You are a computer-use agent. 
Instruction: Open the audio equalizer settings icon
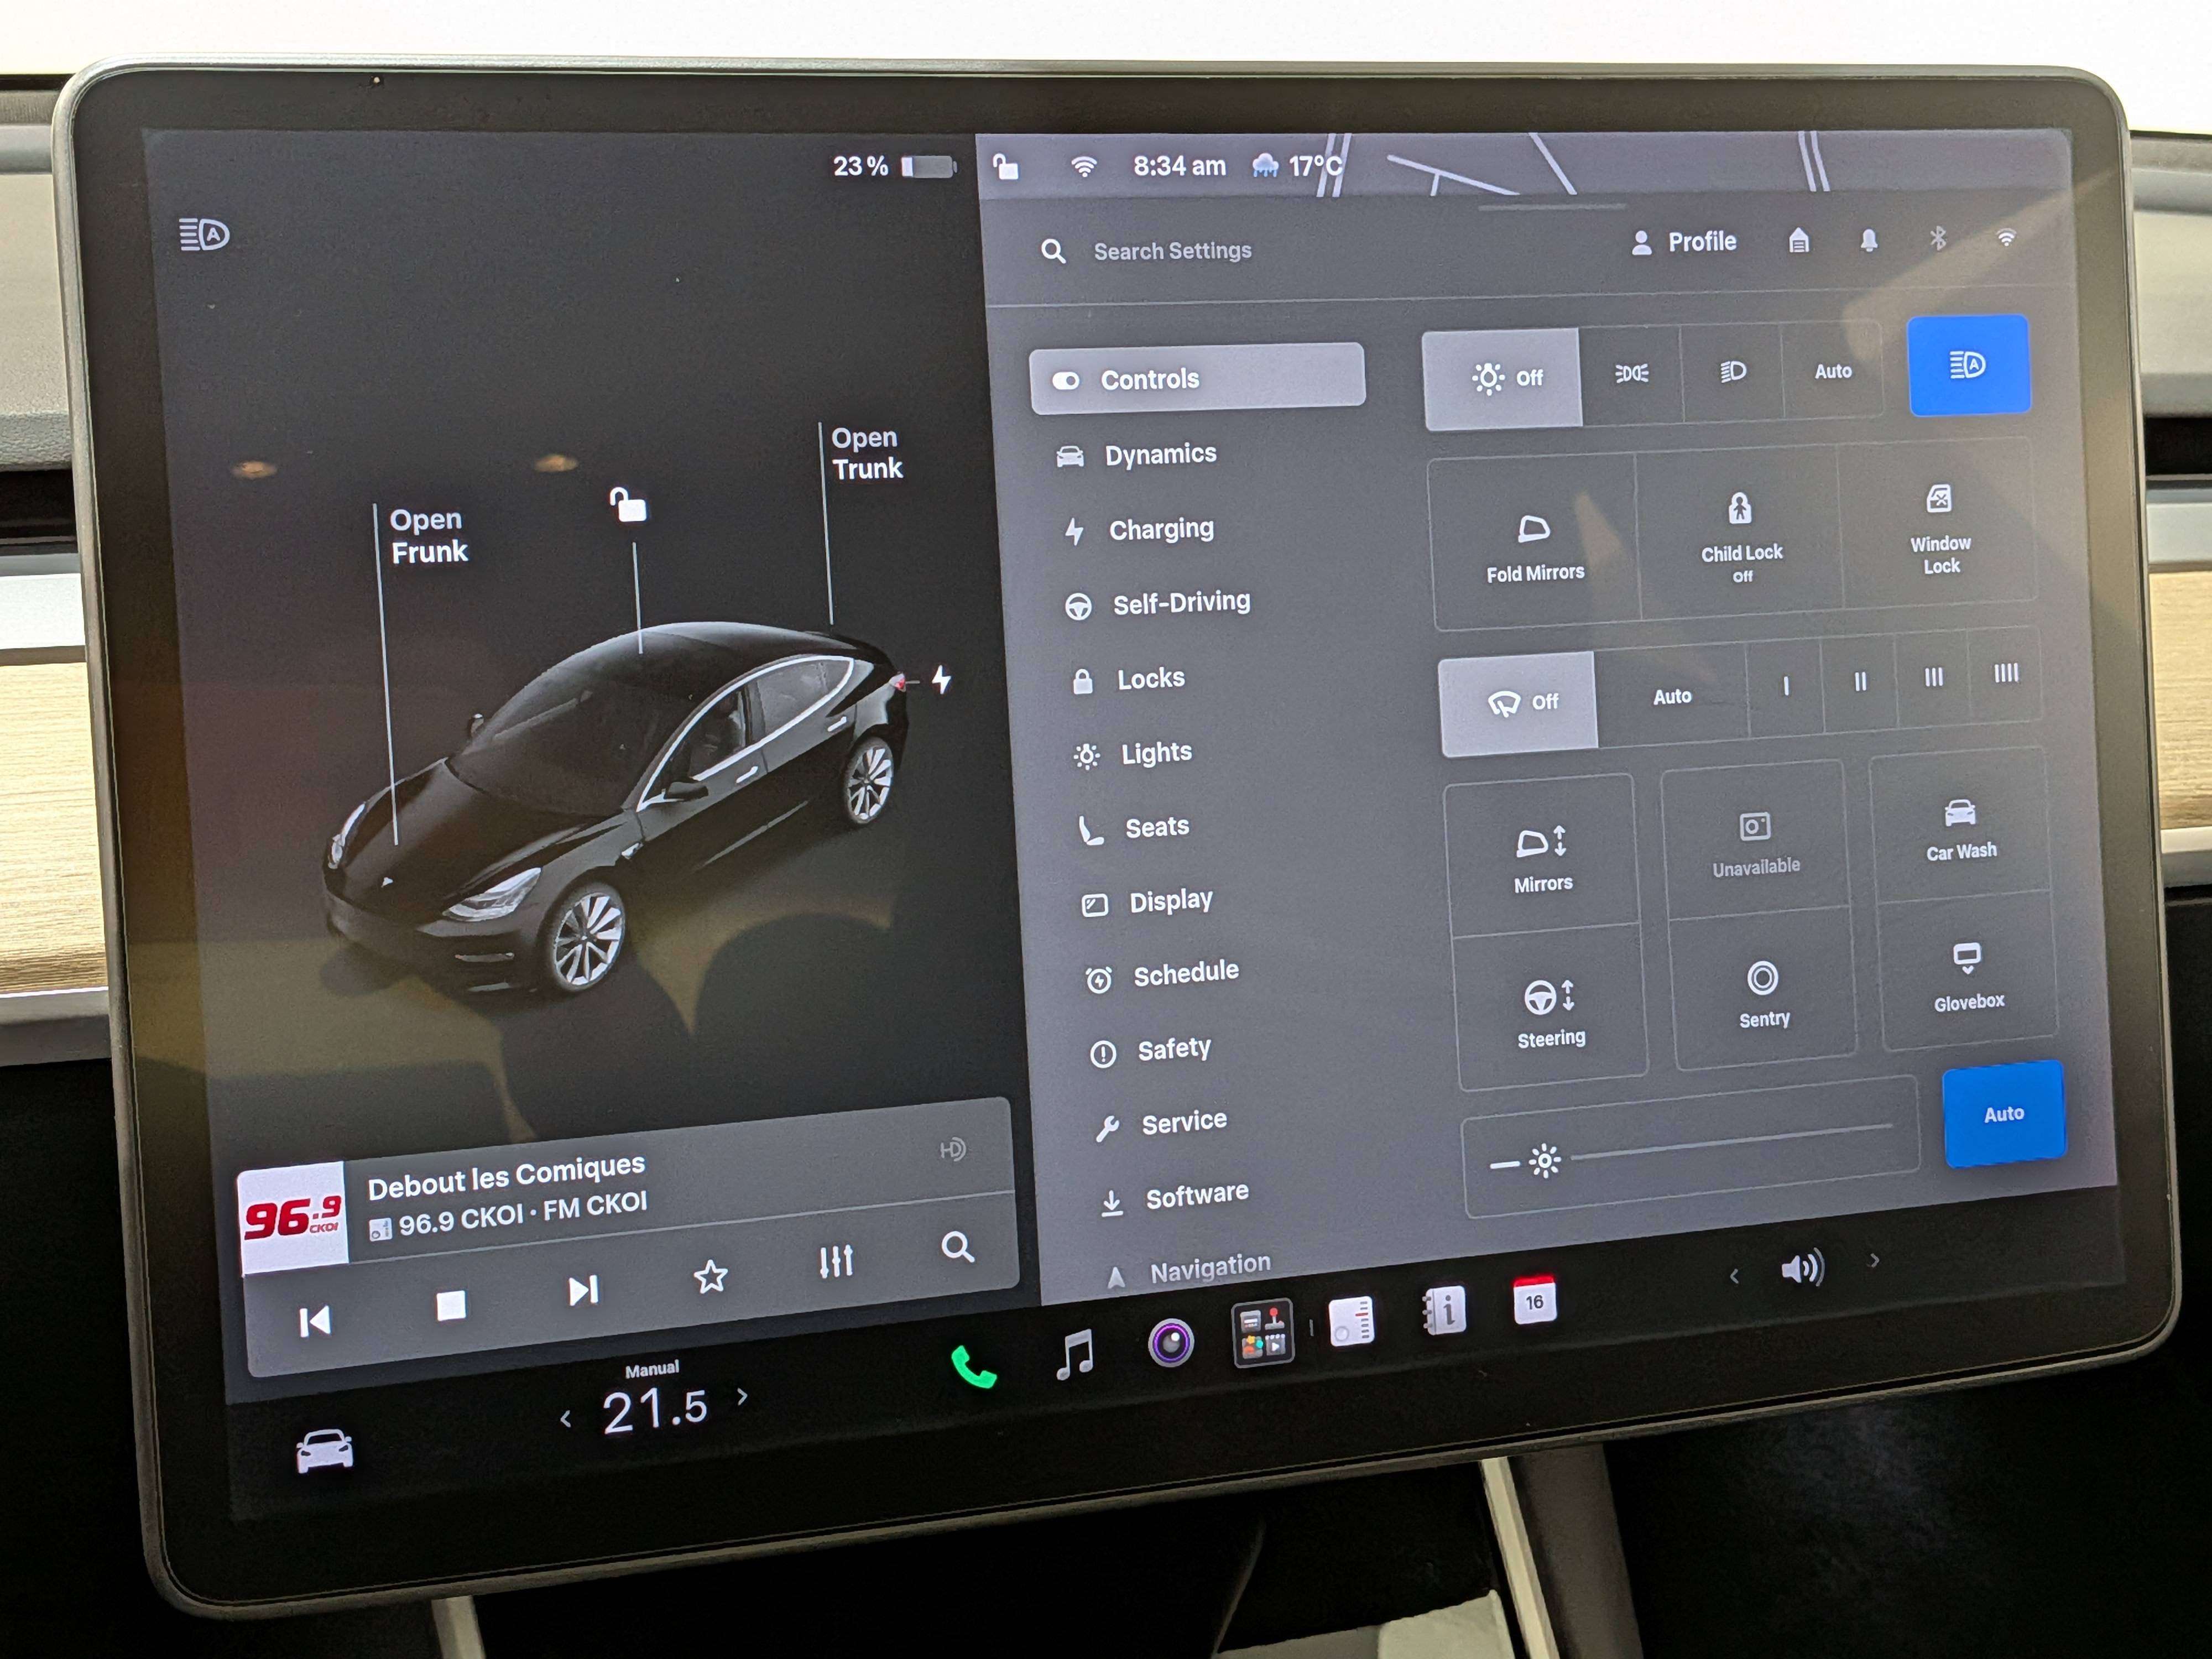pyautogui.click(x=835, y=1261)
